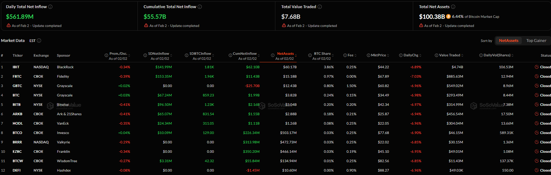Screen dimensions: 551x175
Task: Click the orange Bitcoin logo icon
Action: pyautogui.click(x=449, y=17)
